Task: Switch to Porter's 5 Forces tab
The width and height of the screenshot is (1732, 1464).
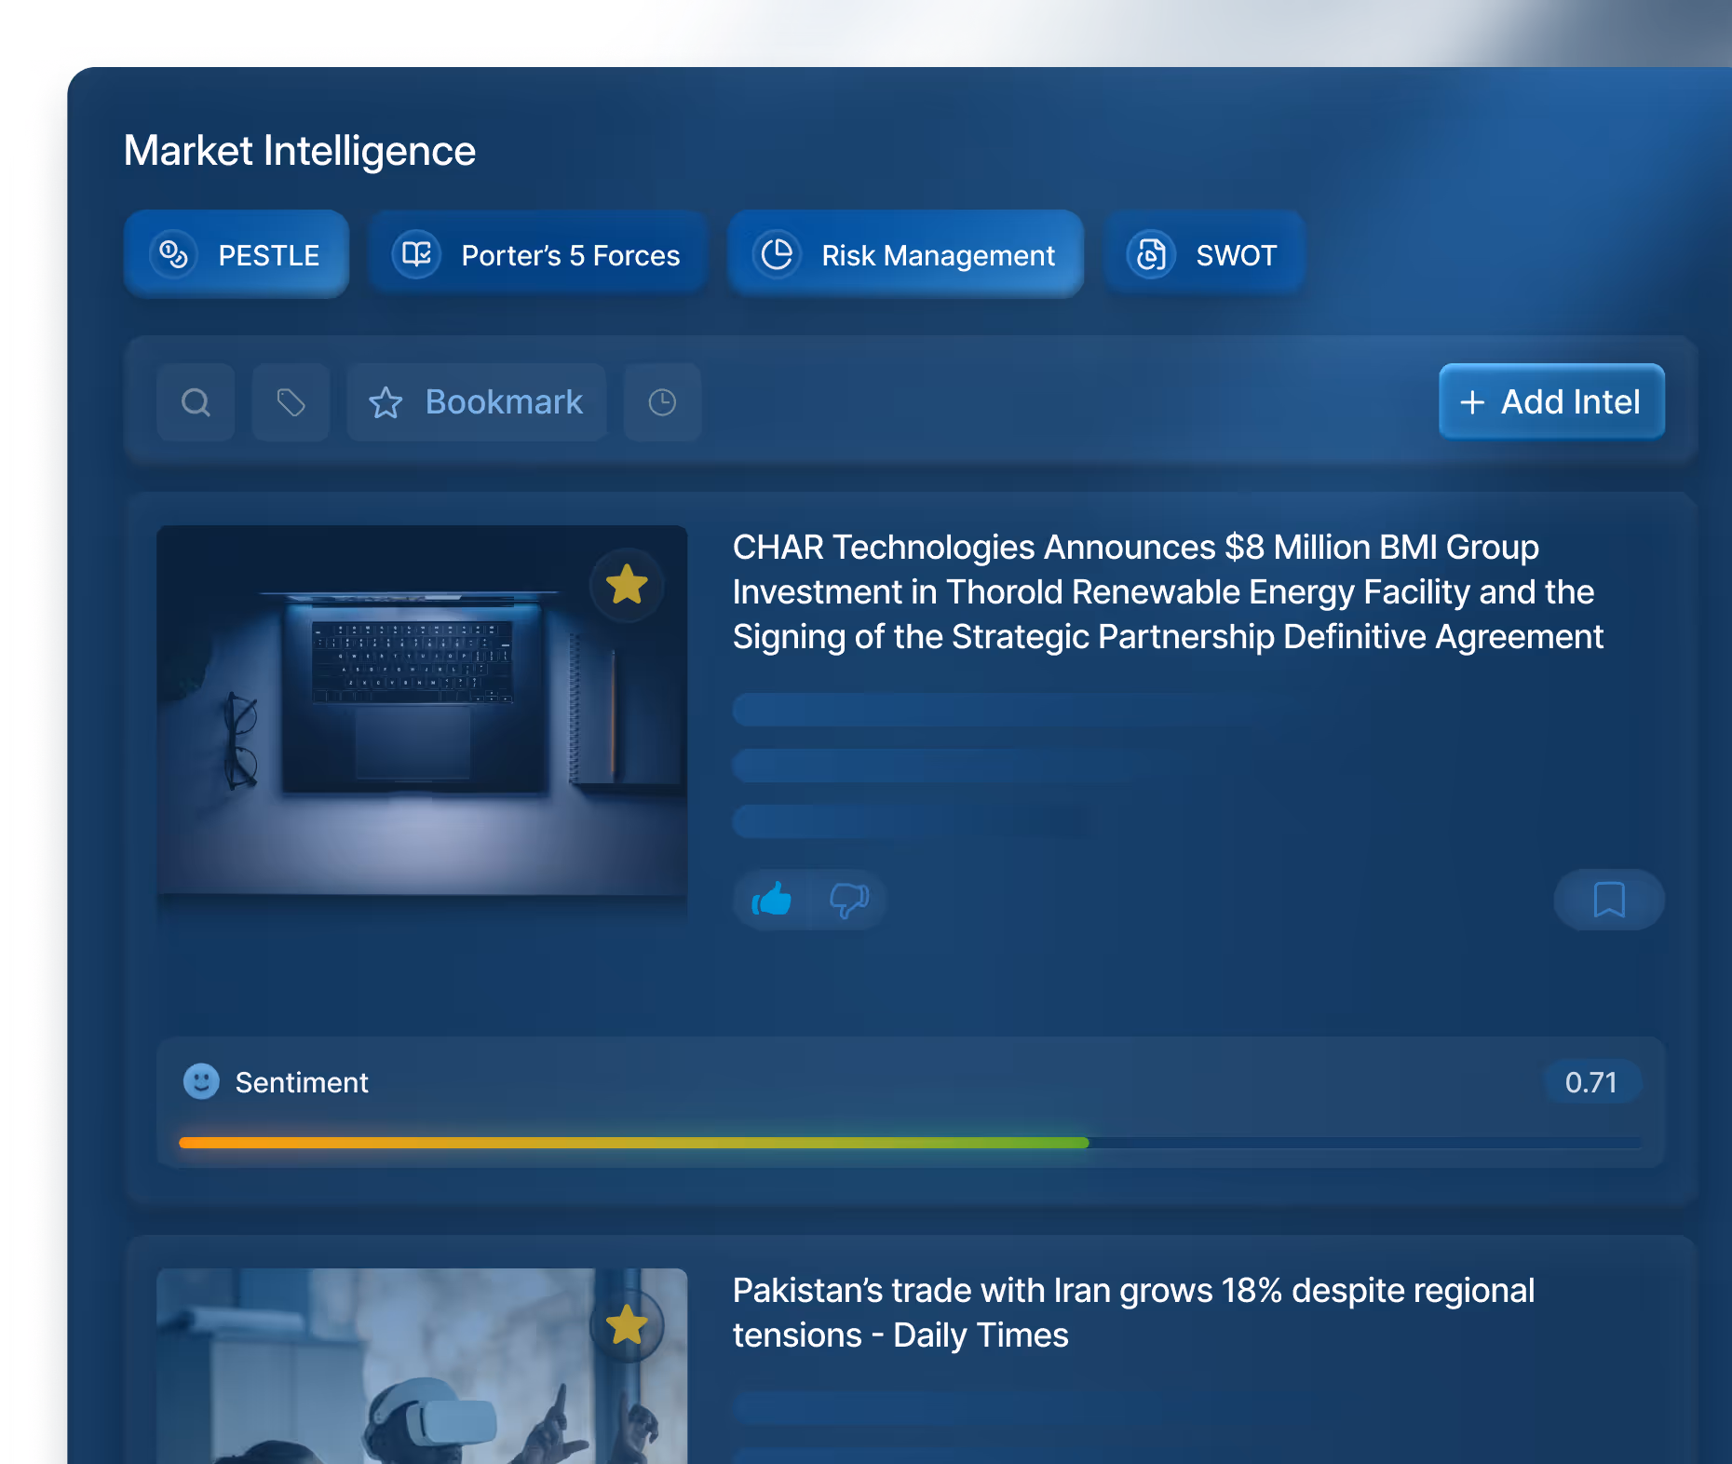Action: tap(538, 254)
